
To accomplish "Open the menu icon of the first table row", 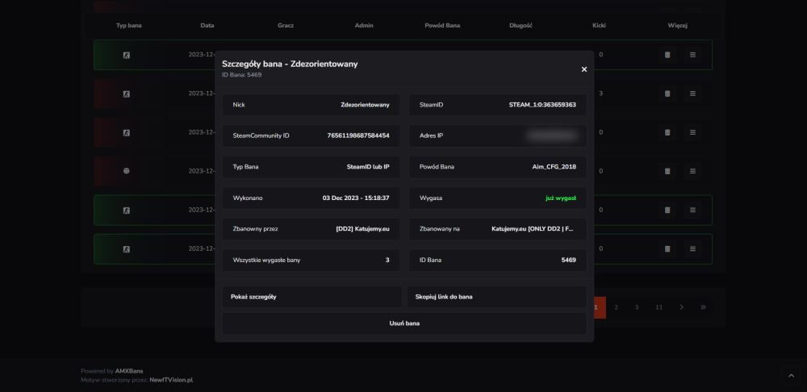I will [x=692, y=55].
